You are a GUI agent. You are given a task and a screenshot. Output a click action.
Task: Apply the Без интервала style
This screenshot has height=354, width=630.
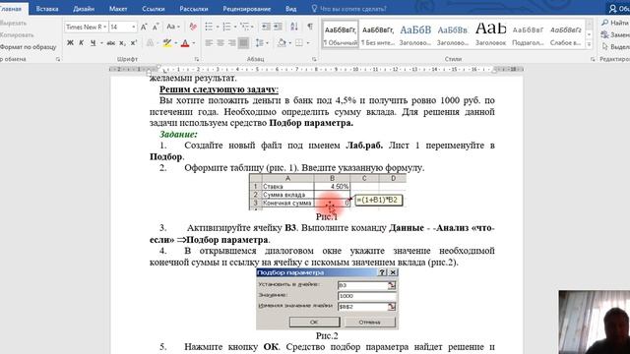point(378,34)
